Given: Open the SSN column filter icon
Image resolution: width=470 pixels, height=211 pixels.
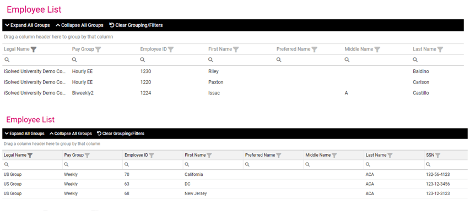Looking at the screenshot, I should 438,155.
